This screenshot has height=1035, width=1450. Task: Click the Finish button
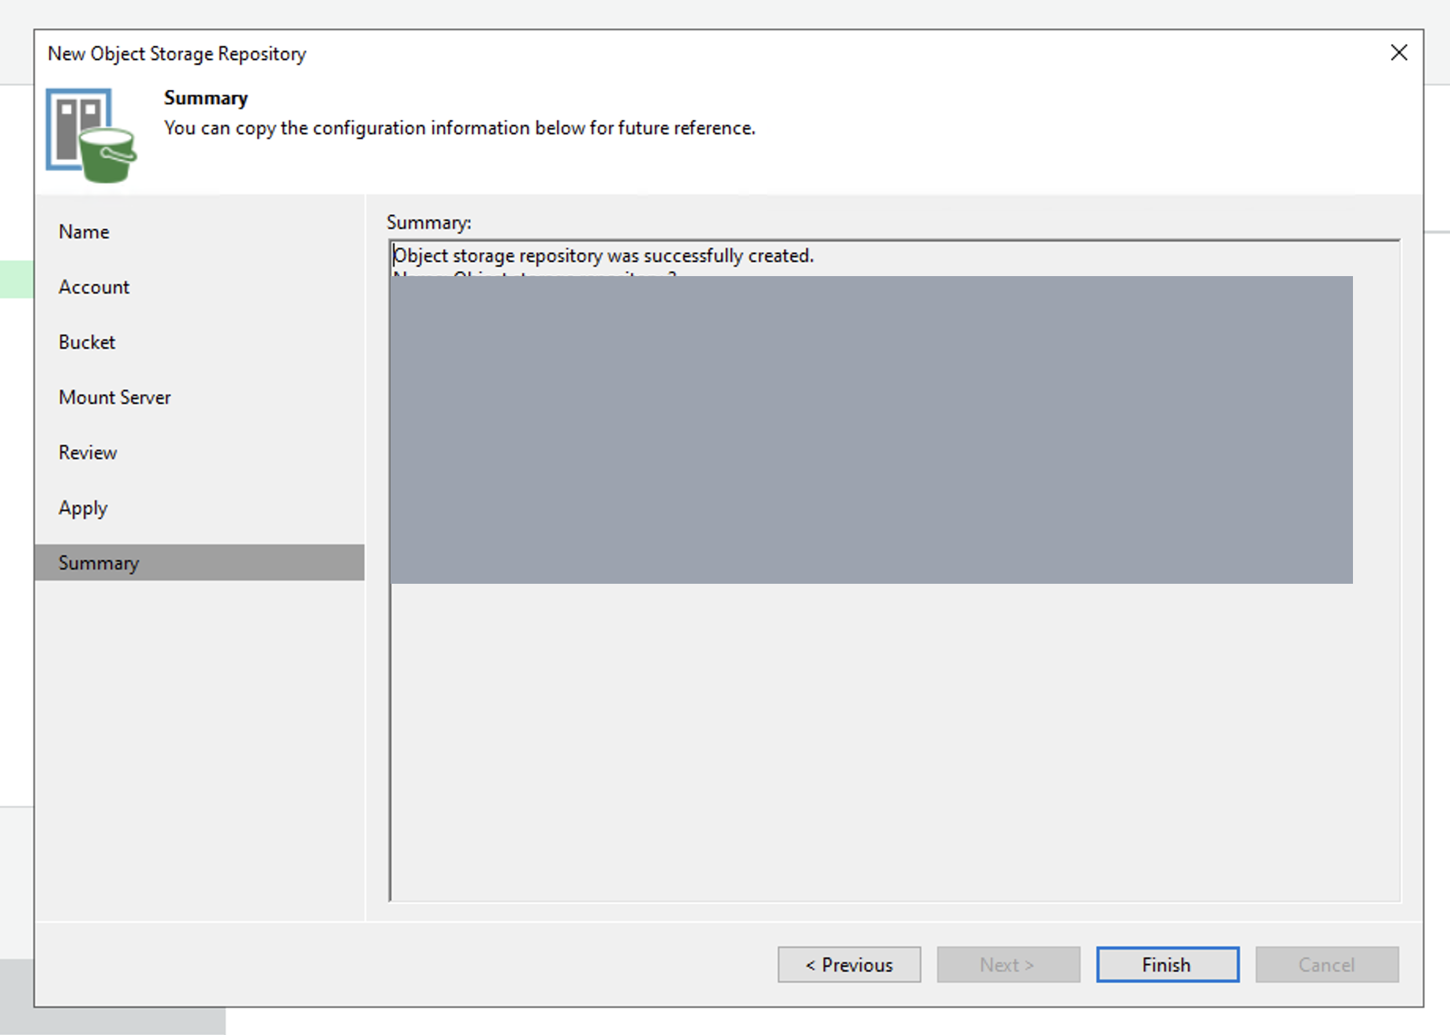tap(1168, 964)
